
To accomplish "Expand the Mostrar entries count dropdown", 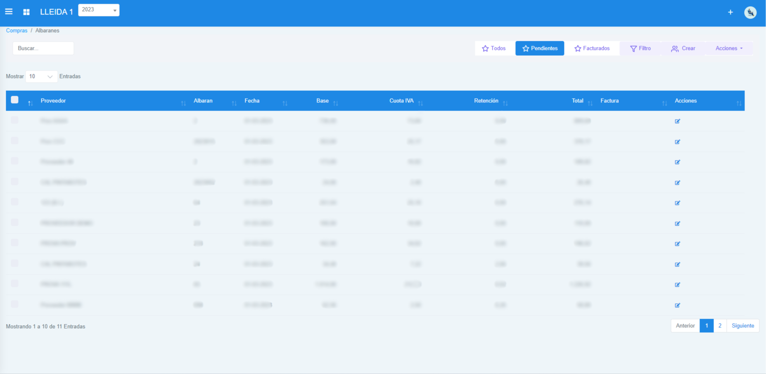I will [x=41, y=76].
